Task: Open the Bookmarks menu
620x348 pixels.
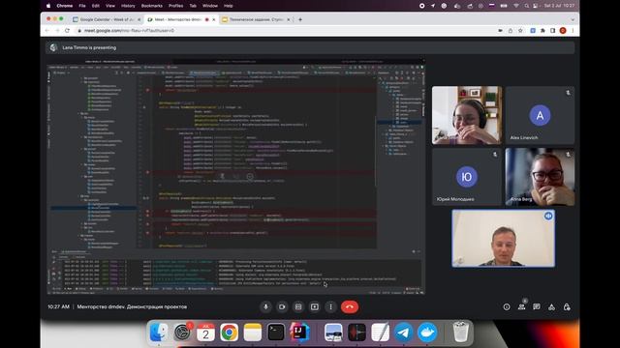Action: coord(152,6)
